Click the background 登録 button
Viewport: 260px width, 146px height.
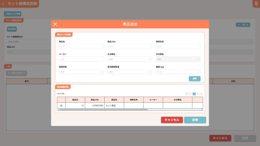(245, 138)
